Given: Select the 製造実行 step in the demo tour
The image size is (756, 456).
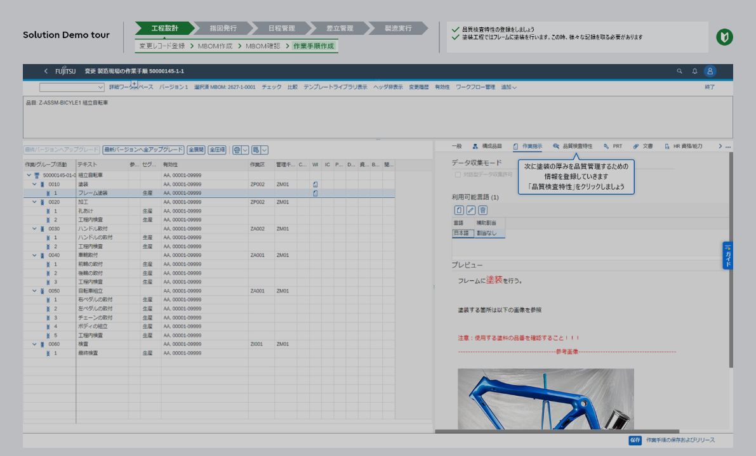Looking at the screenshot, I should [398, 29].
